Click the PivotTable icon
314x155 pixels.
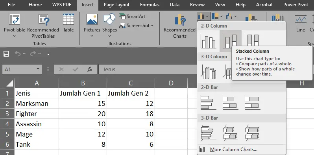(x=15, y=20)
